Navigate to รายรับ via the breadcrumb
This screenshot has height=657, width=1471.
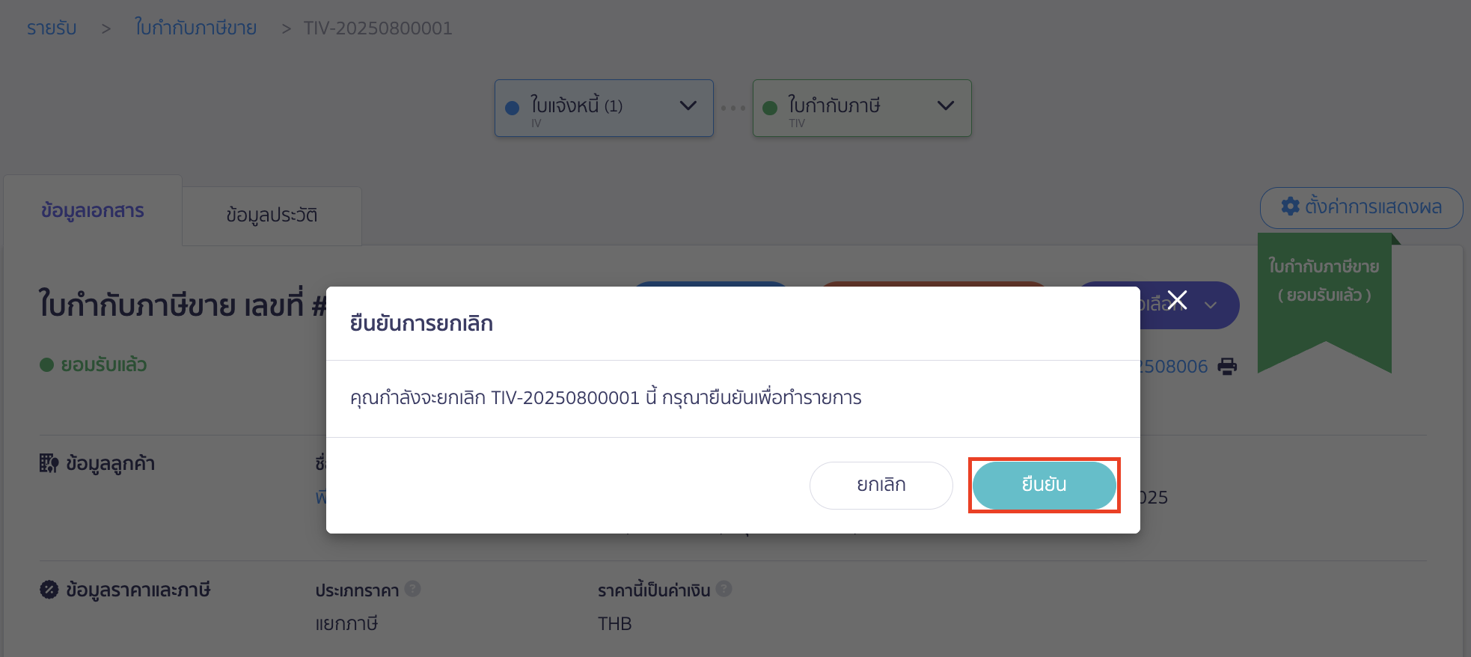click(x=50, y=28)
